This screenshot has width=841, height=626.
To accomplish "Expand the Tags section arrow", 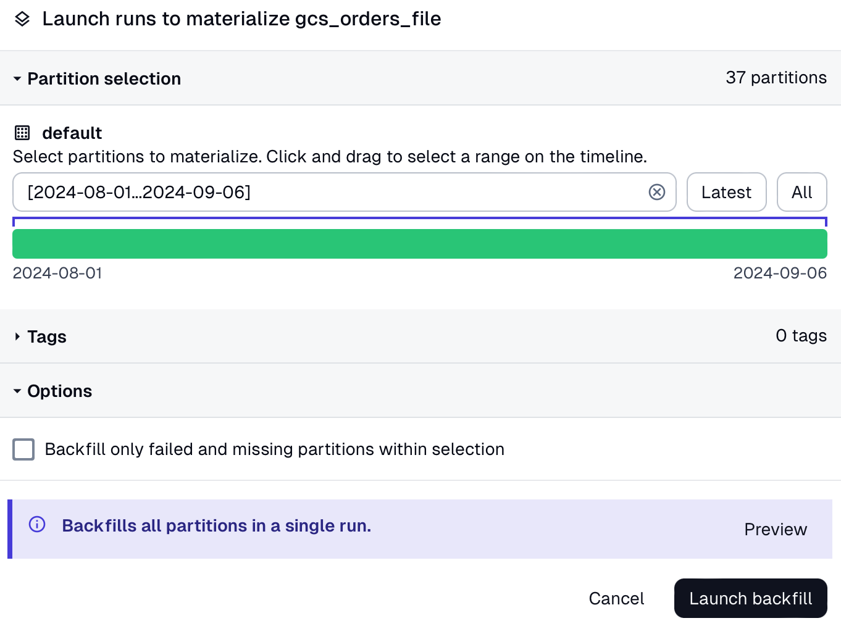I will pos(17,336).
